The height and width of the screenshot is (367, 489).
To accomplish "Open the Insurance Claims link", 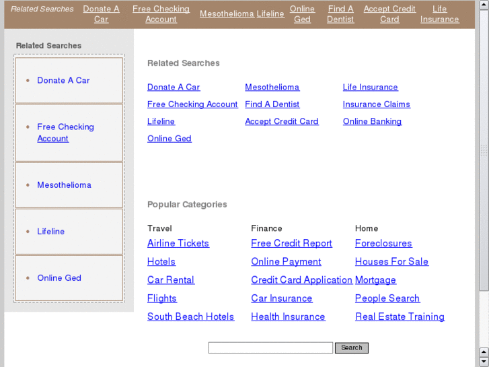I will click(x=377, y=104).
